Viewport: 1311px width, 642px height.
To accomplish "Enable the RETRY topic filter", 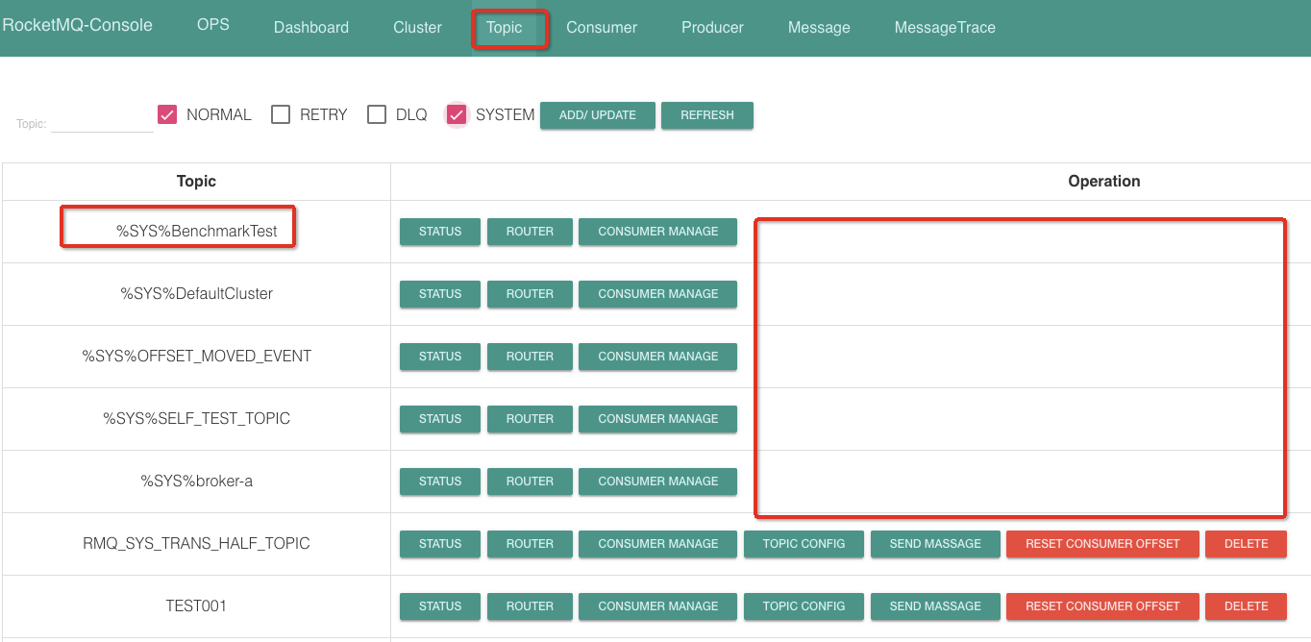I will pyautogui.click(x=280, y=113).
